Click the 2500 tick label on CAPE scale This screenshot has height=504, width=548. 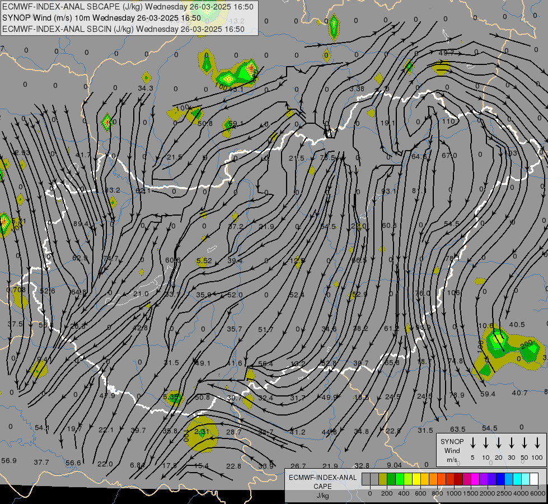(x=504, y=493)
